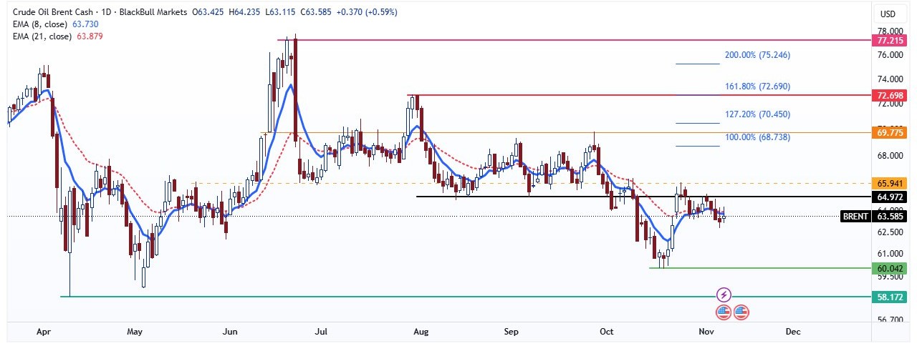Screen dimensions: 917x351
Task: Click the black 64.972 price tag
Action: point(889,197)
